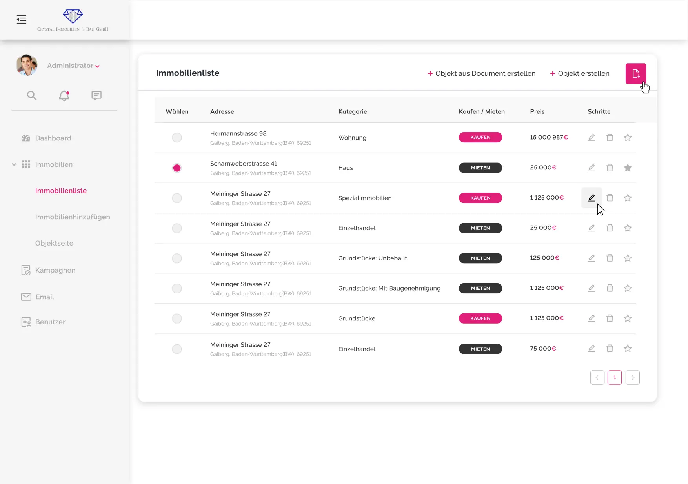Click the Objekt erstellen link
The height and width of the screenshot is (484, 688).
[580, 73]
